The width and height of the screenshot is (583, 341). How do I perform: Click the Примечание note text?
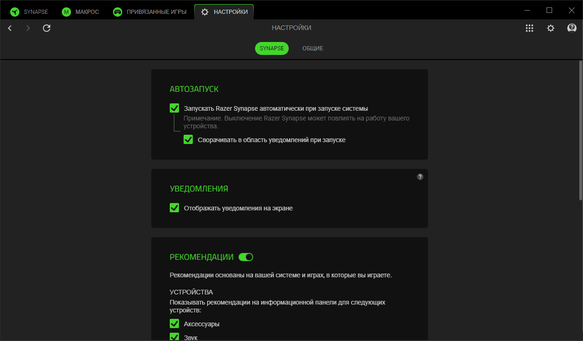pyautogui.click(x=297, y=122)
